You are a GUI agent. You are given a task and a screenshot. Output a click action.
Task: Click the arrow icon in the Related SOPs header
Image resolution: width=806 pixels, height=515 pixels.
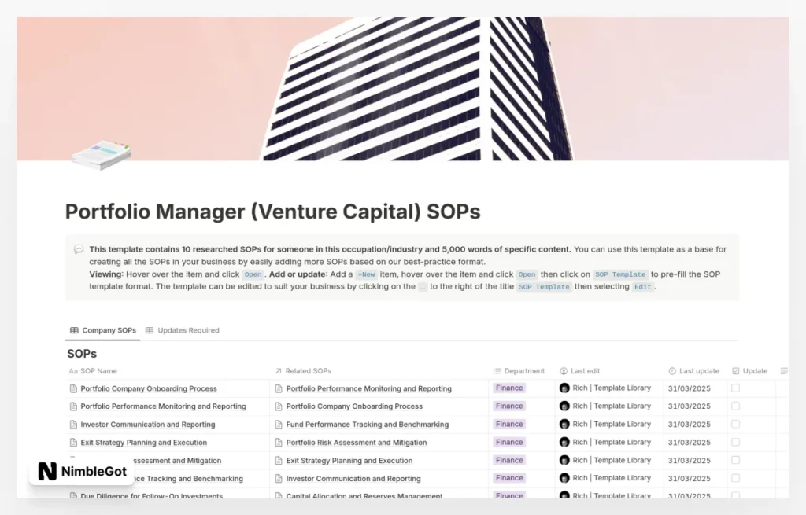click(x=277, y=370)
